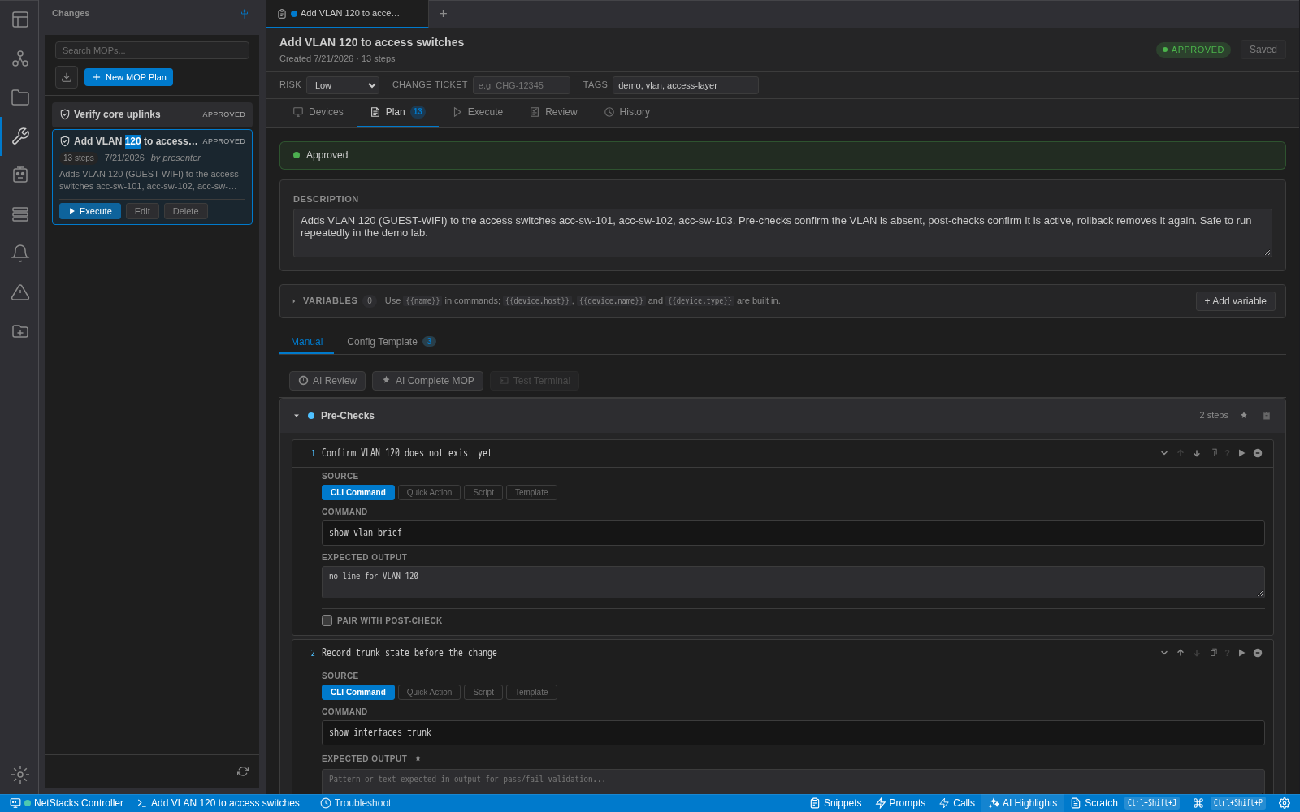Move step 2 Record trunk state up
Viewport: 1300px width, 812px height.
click(1181, 653)
